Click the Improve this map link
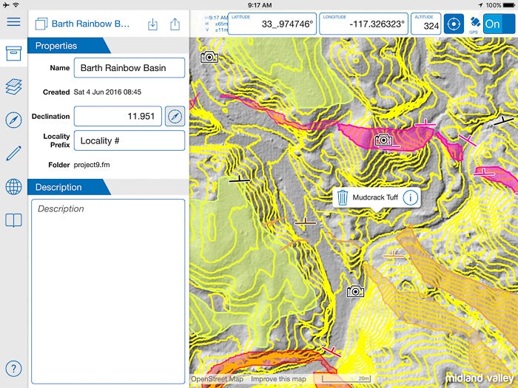Viewport: 518px width, 388px height. point(277,379)
